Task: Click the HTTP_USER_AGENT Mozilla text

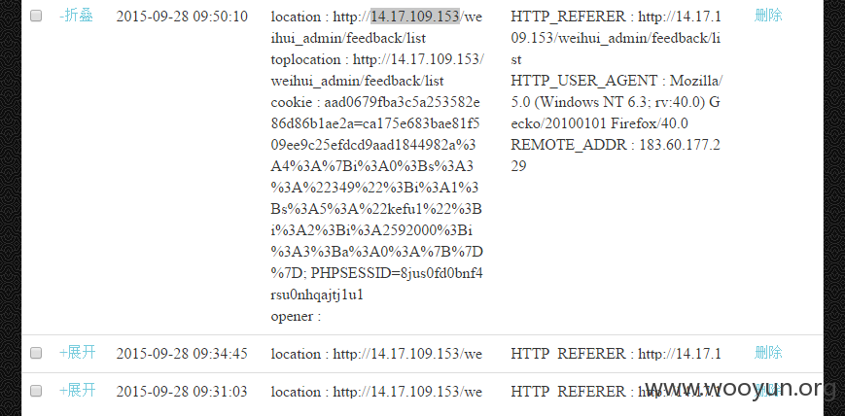Action: [x=617, y=102]
